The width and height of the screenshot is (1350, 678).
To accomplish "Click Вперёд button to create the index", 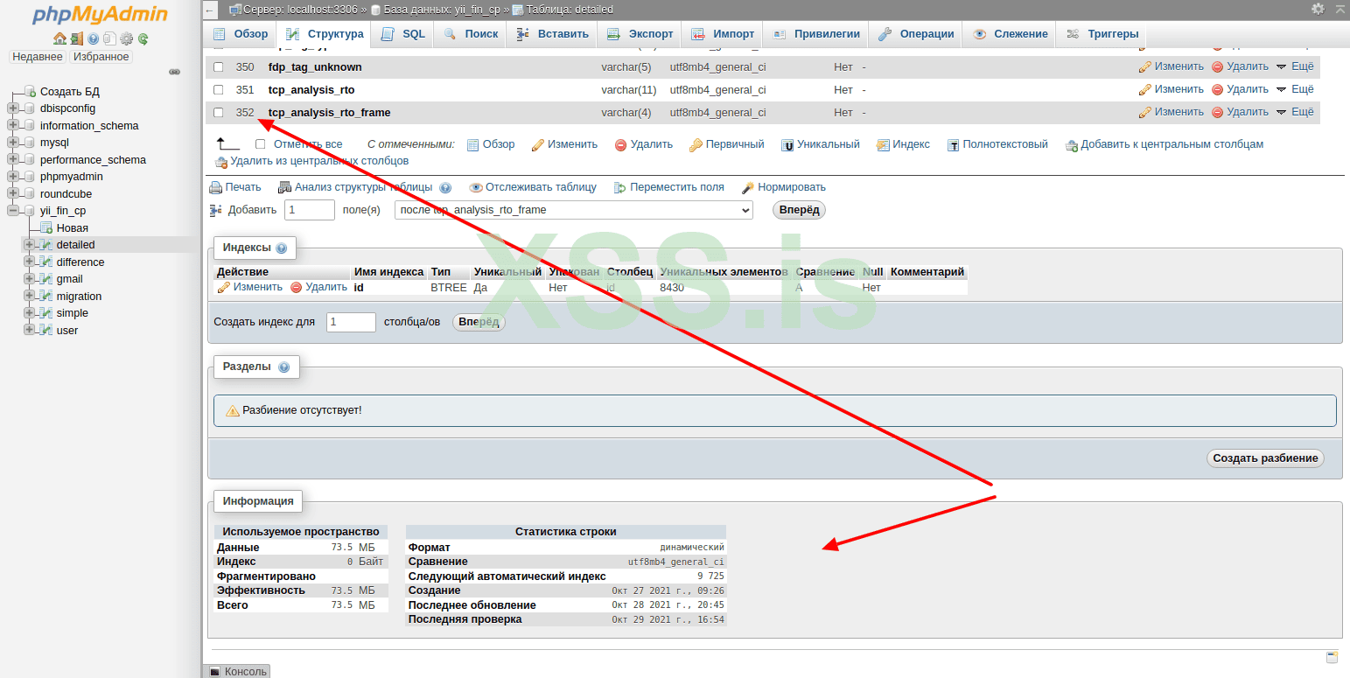I will coord(479,322).
